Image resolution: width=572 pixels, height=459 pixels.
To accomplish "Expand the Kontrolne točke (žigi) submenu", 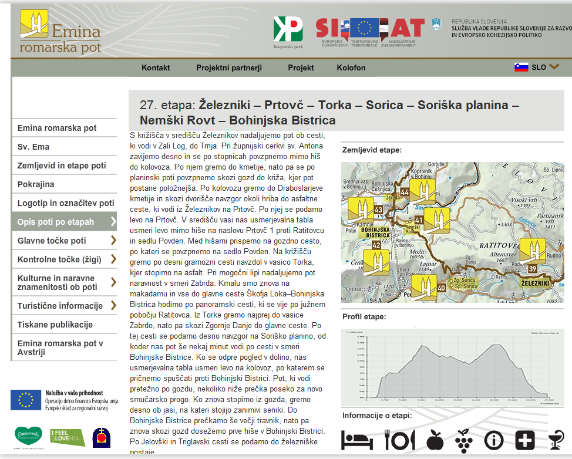I will coord(113,259).
